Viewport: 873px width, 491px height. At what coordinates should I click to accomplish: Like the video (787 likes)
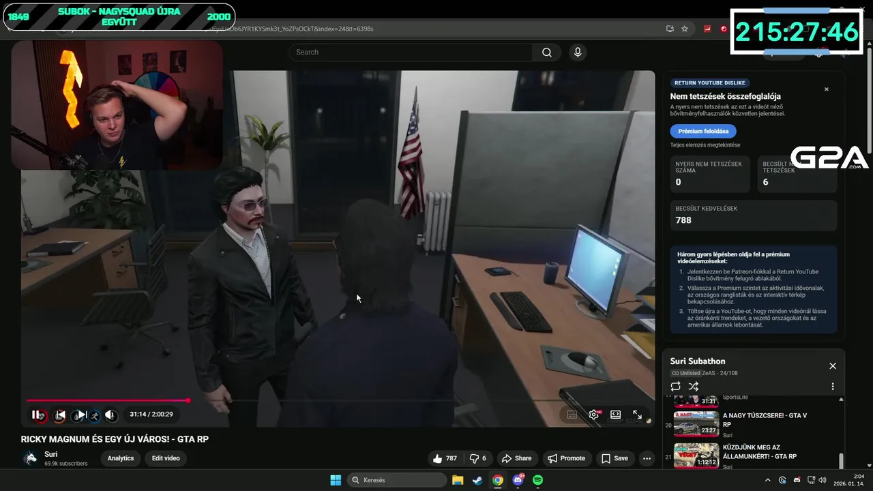[445, 458]
